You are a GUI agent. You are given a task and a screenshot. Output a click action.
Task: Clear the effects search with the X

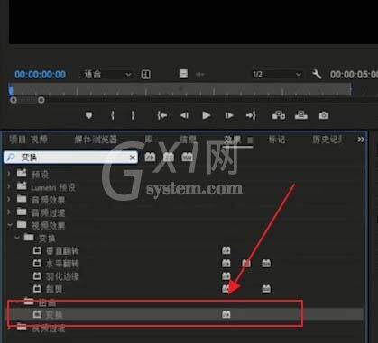(x=133, y=158)
